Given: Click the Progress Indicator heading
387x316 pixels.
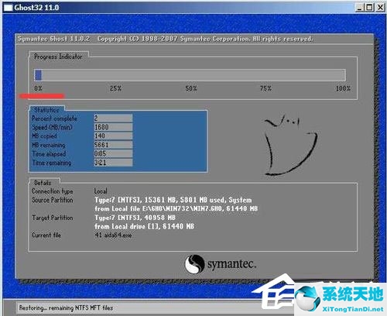Looking at the screenshot, I should [x=58, y=57].
